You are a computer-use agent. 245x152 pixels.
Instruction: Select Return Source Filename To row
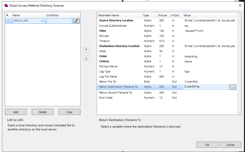click(167, 93)
